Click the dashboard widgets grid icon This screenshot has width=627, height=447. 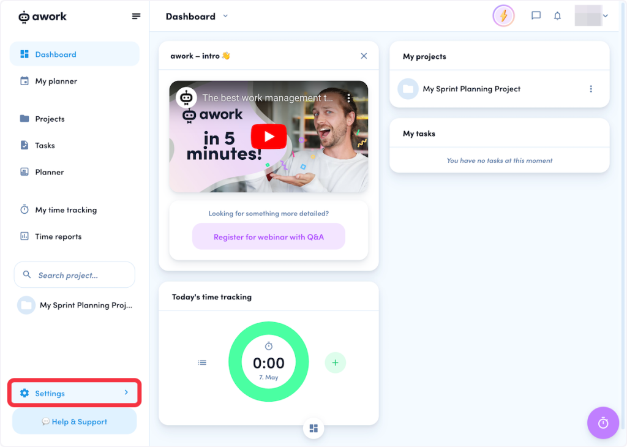tap(313, 428)
